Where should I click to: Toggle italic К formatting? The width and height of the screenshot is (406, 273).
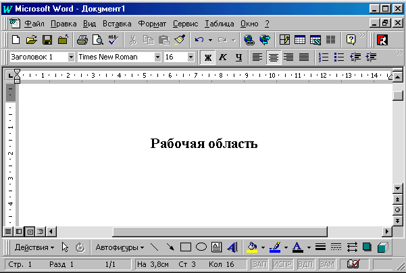click(x=223, y=57)
